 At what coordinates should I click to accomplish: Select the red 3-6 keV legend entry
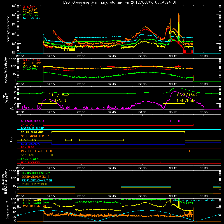[x=29, y=7]
